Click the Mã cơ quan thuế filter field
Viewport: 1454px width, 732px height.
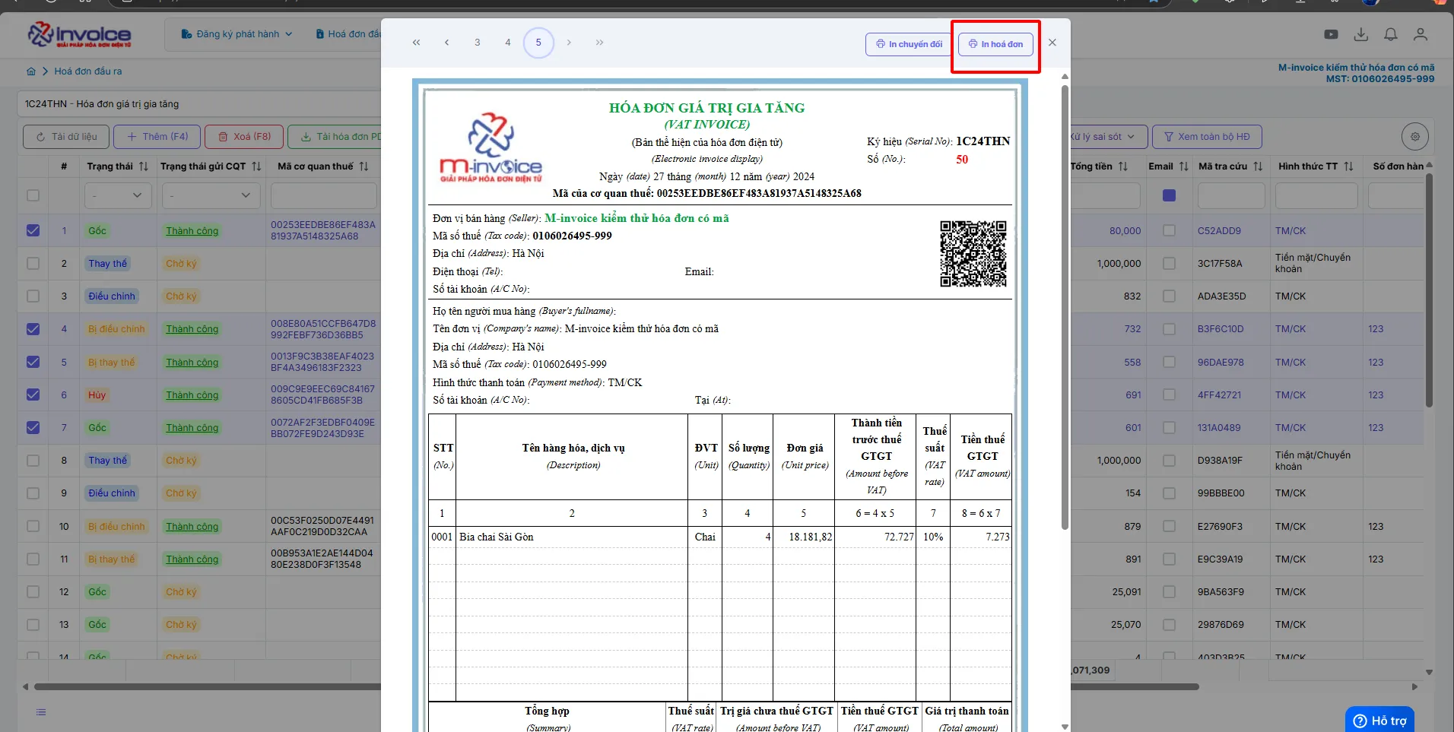(324, 195)
